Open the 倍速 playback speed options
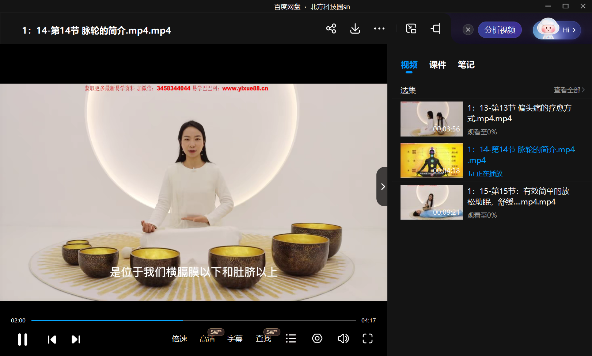 click(179, 339)
